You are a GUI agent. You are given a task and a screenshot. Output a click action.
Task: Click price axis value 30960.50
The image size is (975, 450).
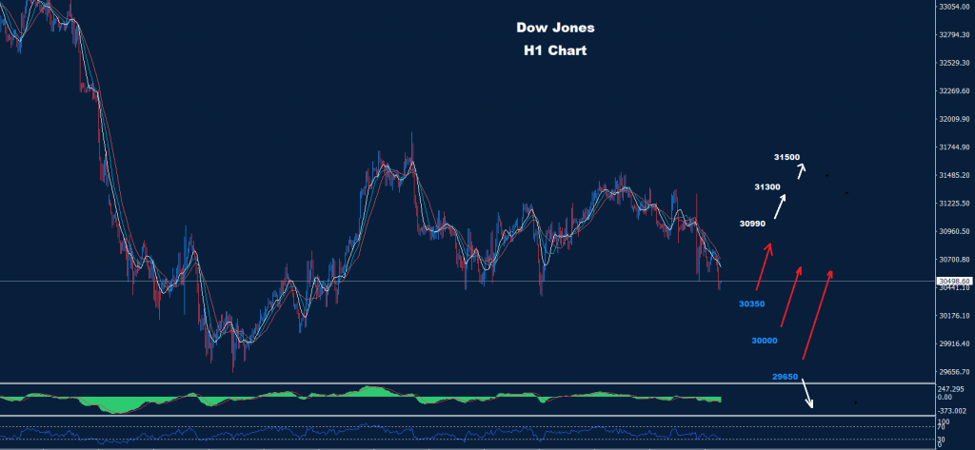pyautogui.click(x=954, y=231)
